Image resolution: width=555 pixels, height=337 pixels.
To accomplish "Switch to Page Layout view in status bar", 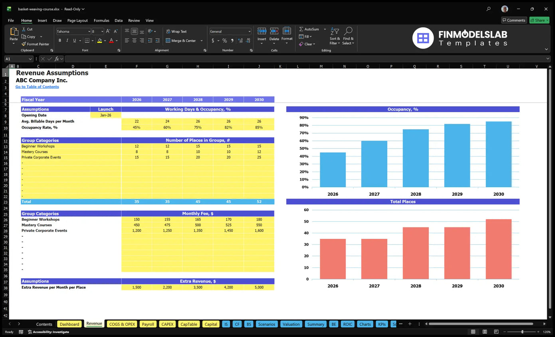I will (x=484, y=332).
